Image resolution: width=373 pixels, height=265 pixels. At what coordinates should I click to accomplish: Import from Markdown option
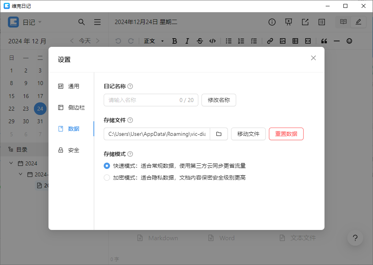tap(158, 238)
